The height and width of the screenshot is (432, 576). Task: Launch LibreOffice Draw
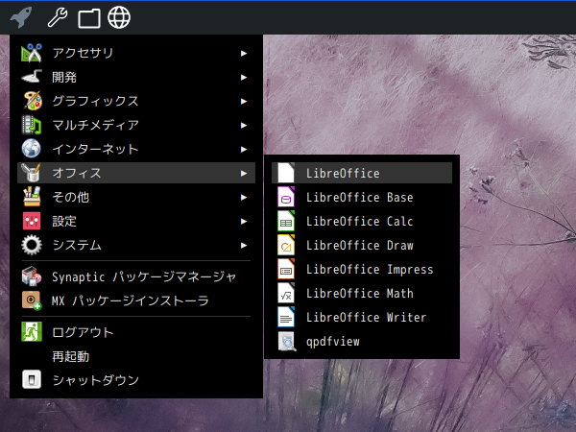point(362,245)
